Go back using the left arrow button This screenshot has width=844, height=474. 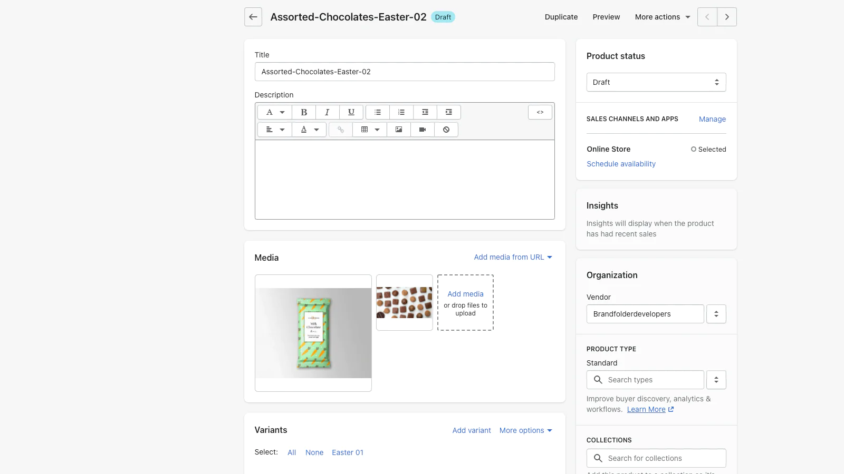[253, 17]
